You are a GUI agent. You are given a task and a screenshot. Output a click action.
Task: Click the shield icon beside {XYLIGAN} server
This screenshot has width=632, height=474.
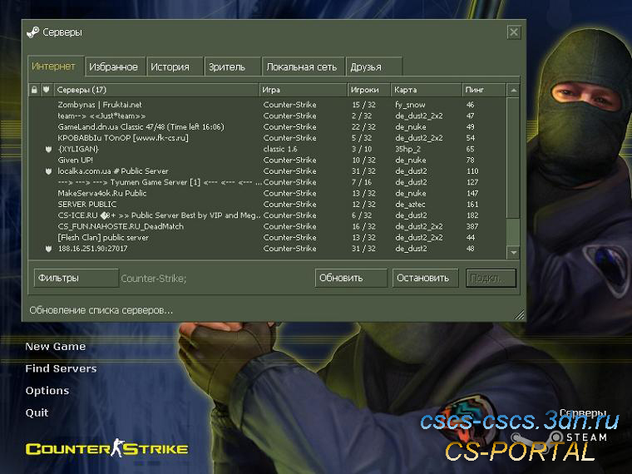(x=48, y=149)
